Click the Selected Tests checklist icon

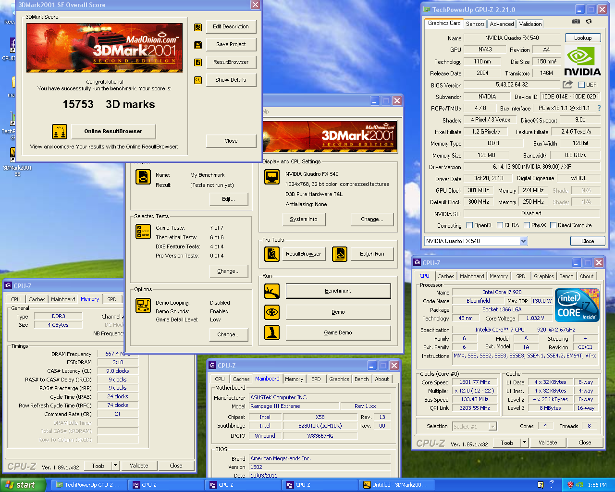tap(143, 232)
